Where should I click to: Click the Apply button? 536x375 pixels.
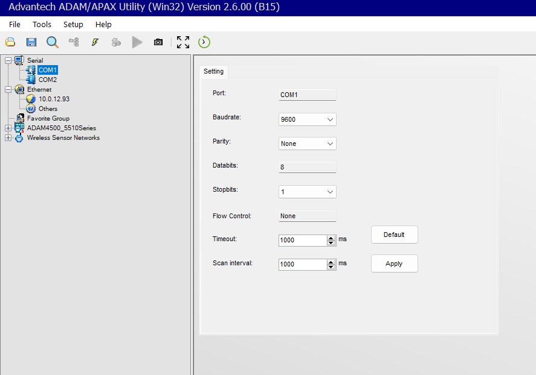[394, 263]
